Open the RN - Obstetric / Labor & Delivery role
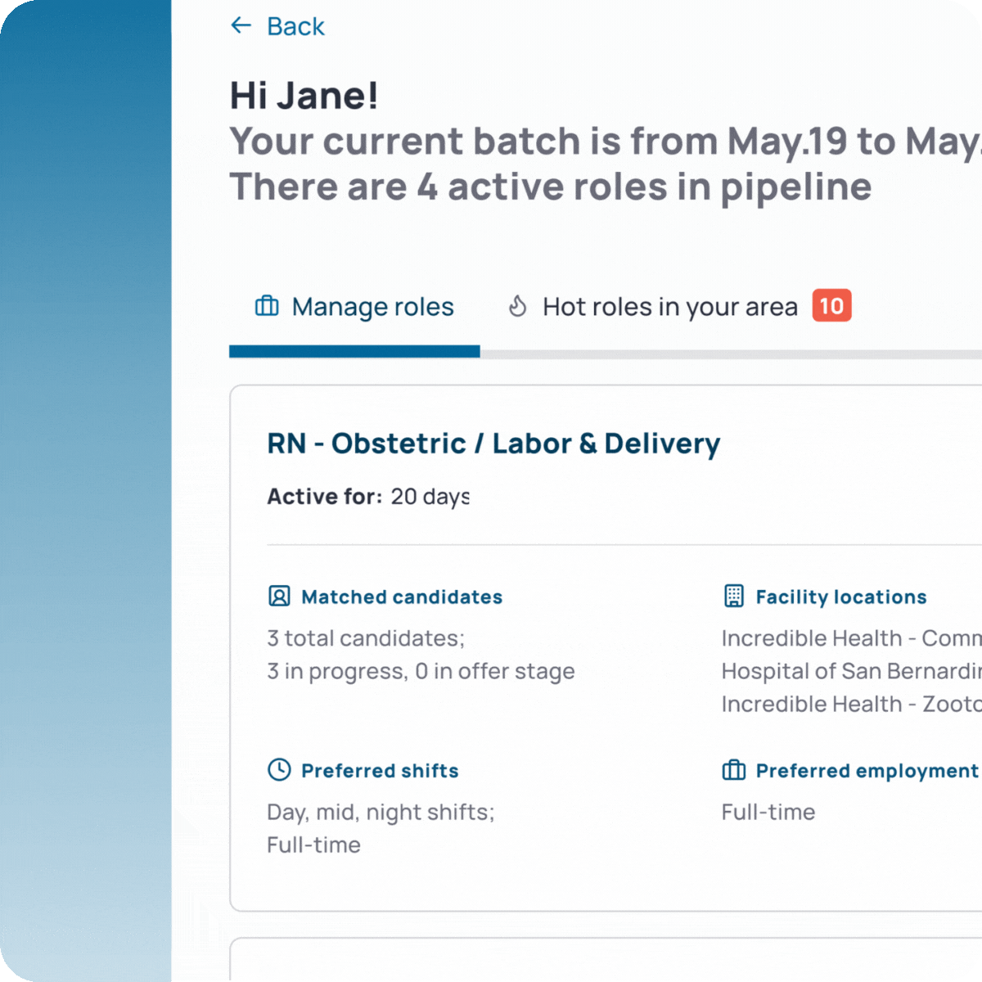The height and width of the screenshot is (982, 982). tap(493, 444)
